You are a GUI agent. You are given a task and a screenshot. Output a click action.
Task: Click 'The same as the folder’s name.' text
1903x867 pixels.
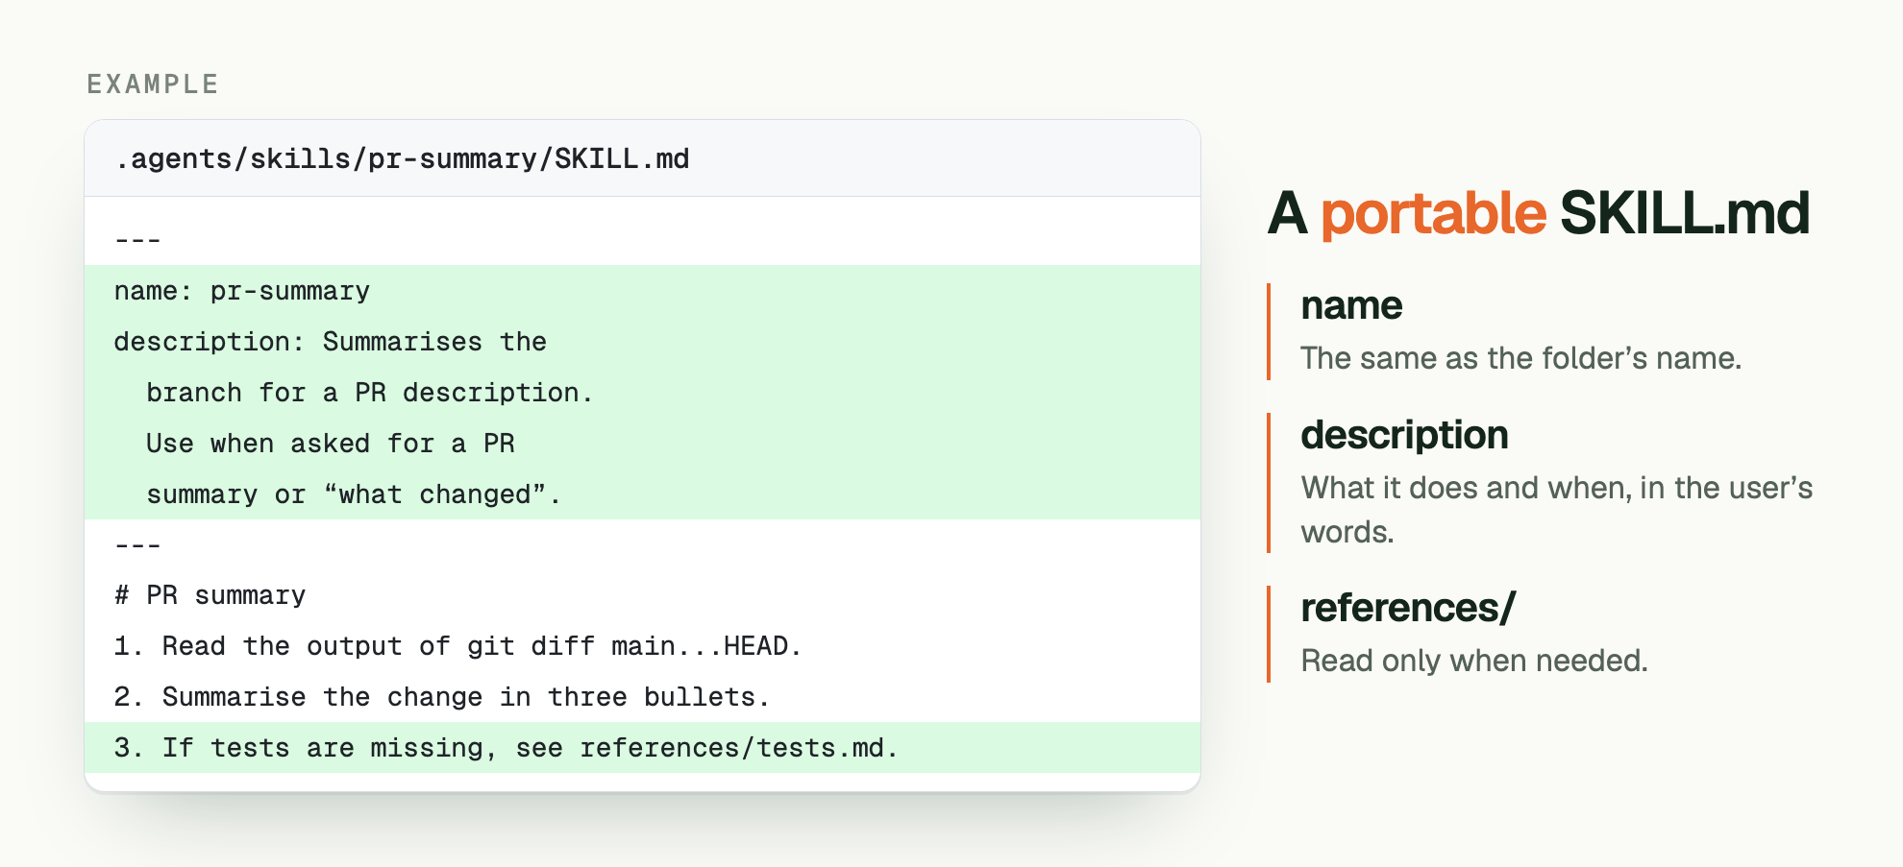[1520, 358]
